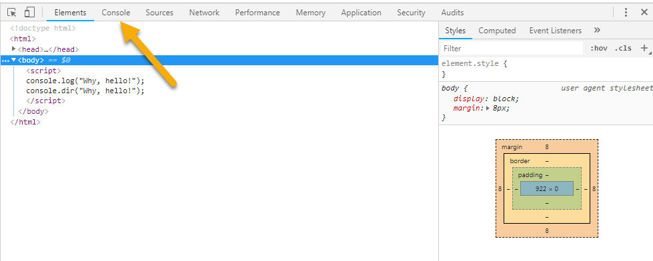Switch to the Computed styles tab
This screenshot has width=653, height=261.
tap(497, 31)
